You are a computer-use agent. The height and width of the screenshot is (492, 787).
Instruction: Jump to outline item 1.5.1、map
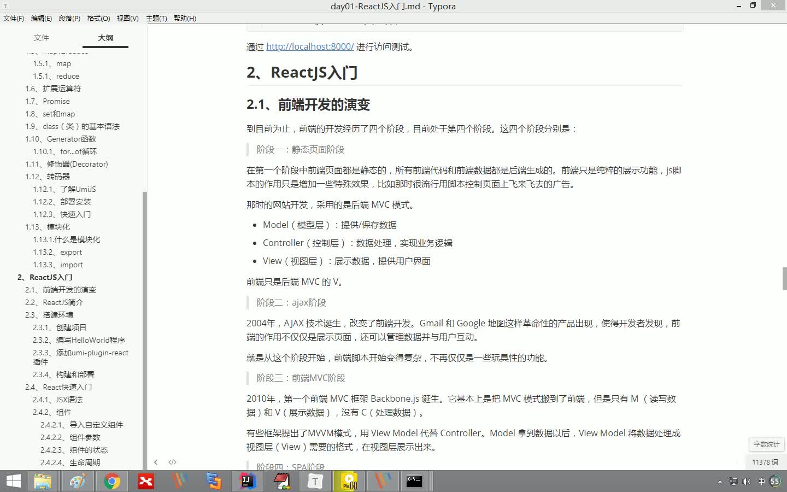pos(52,63)
